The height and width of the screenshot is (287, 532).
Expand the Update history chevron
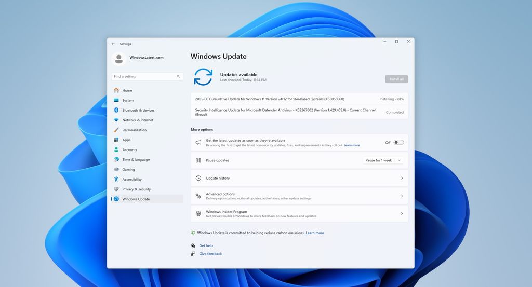click(x=402, y=178)
